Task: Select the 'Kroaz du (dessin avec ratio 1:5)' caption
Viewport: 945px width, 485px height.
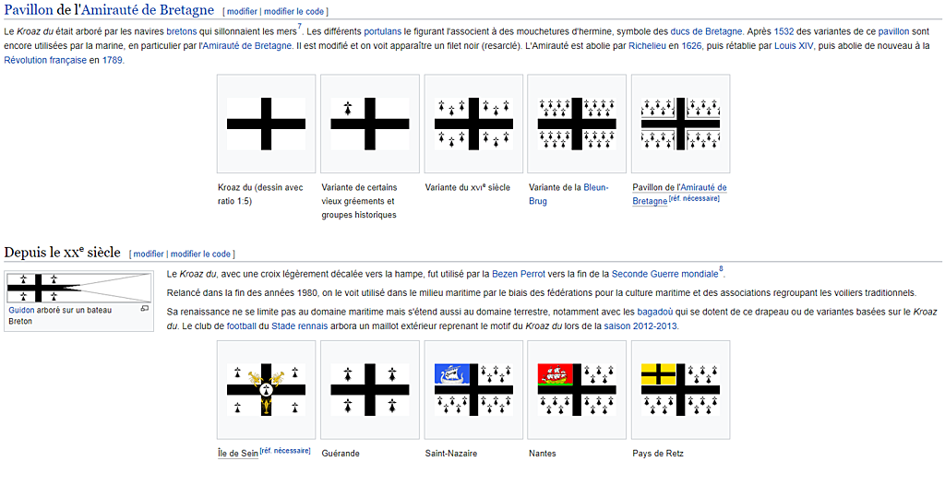Action: click(x=260, y=195)
